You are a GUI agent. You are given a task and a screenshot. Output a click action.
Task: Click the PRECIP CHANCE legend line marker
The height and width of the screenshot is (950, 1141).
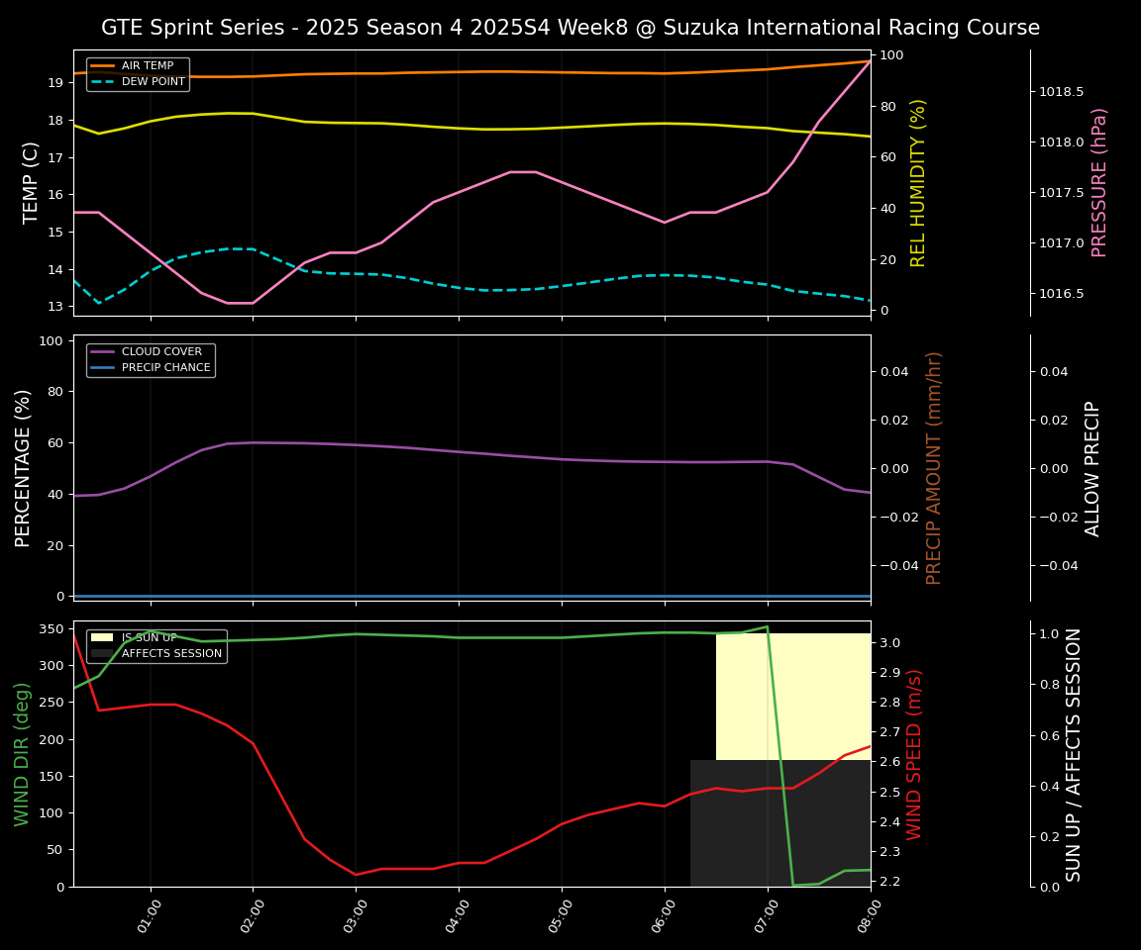pos(103,368)
